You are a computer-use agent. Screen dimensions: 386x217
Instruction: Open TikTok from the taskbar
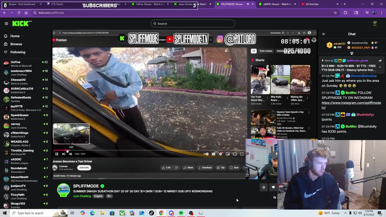pyautogui.click(x=151, y=213)
